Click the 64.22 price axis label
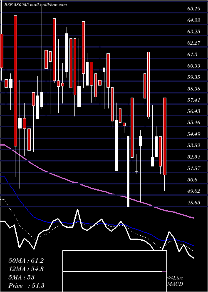The height and width of the screenshot is (292, 208). coord(194,20)
